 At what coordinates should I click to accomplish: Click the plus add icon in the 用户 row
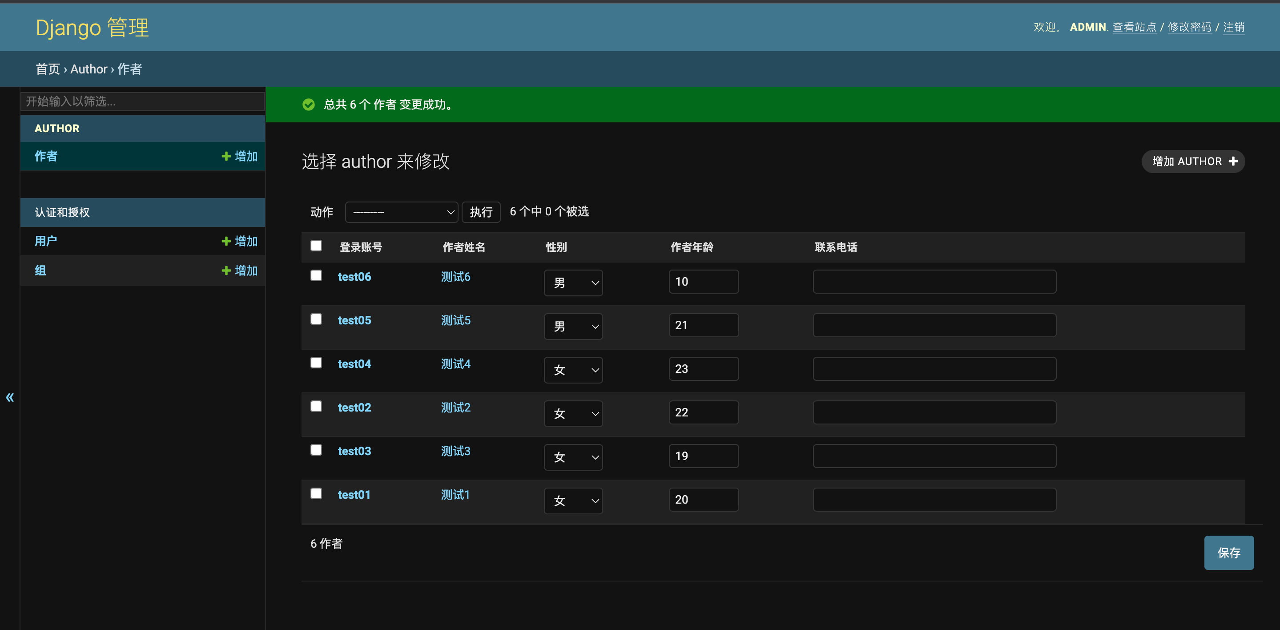226,241
